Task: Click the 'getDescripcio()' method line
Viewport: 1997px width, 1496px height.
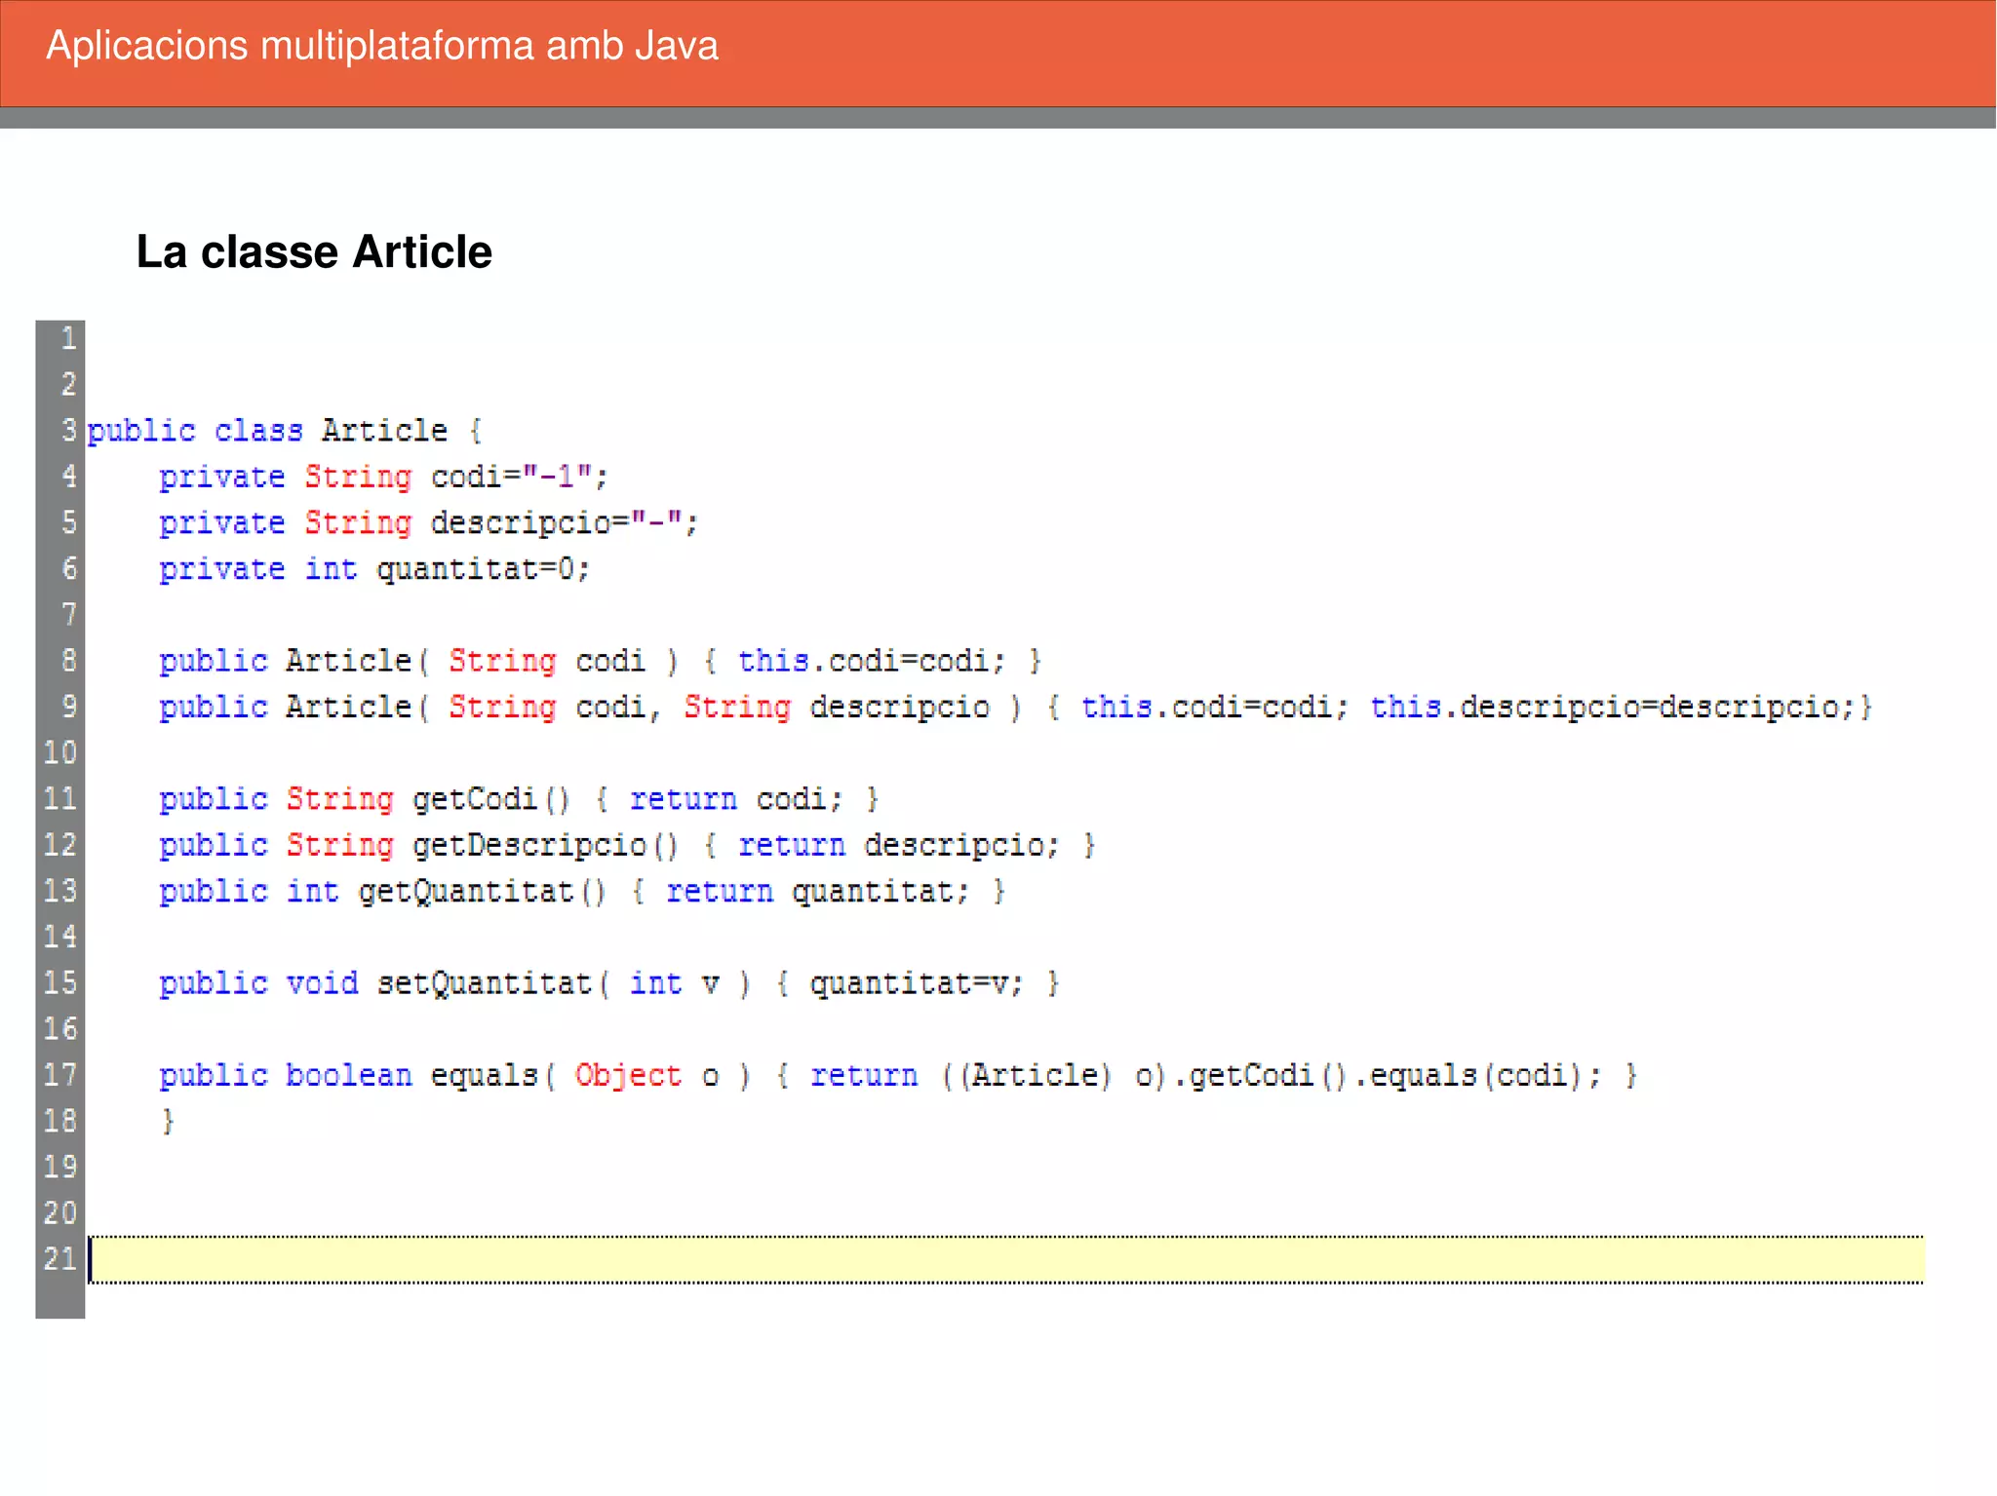Action: tap(627, 845)
